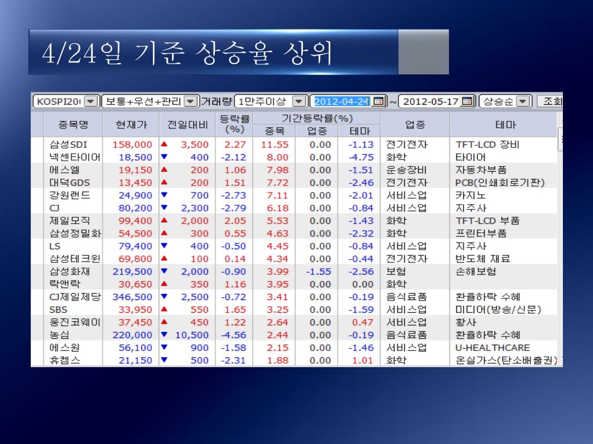The height and width of the screenshot is (444, 593).
Task: Click the 기간등락률 업종 sub-header
Action: [x=317, y=131]
